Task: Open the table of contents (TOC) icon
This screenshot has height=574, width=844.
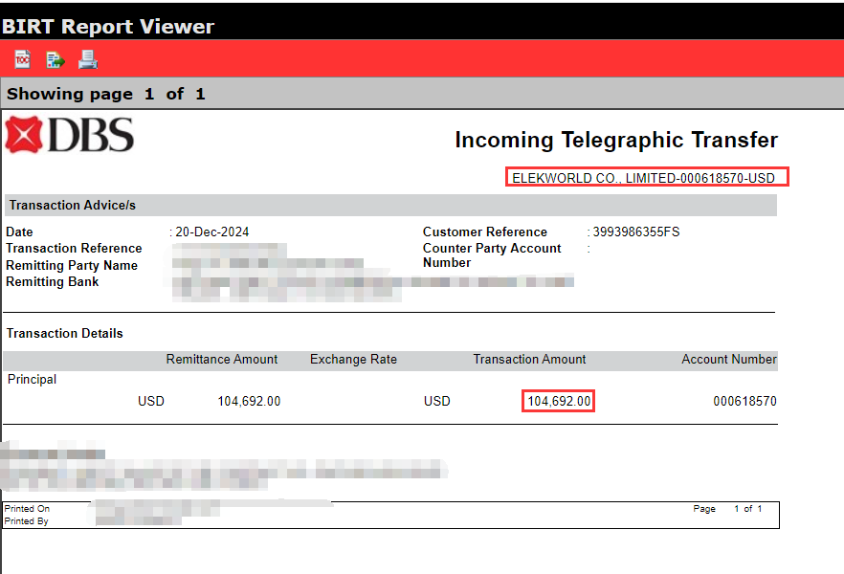Action: tap(23, 59)
